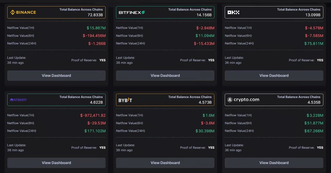331x173 pixels.
Task: Click Binance 24H netflow value -1.266B
Action: [x=97, y=44]
